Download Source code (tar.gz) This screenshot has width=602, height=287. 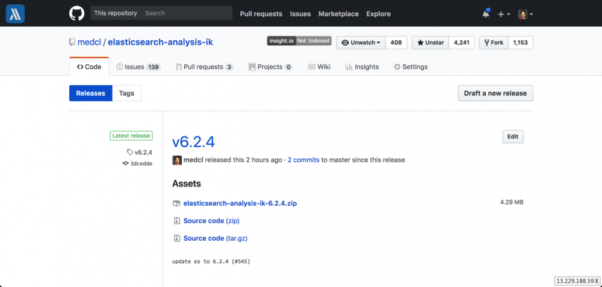(x=216, y=238)
